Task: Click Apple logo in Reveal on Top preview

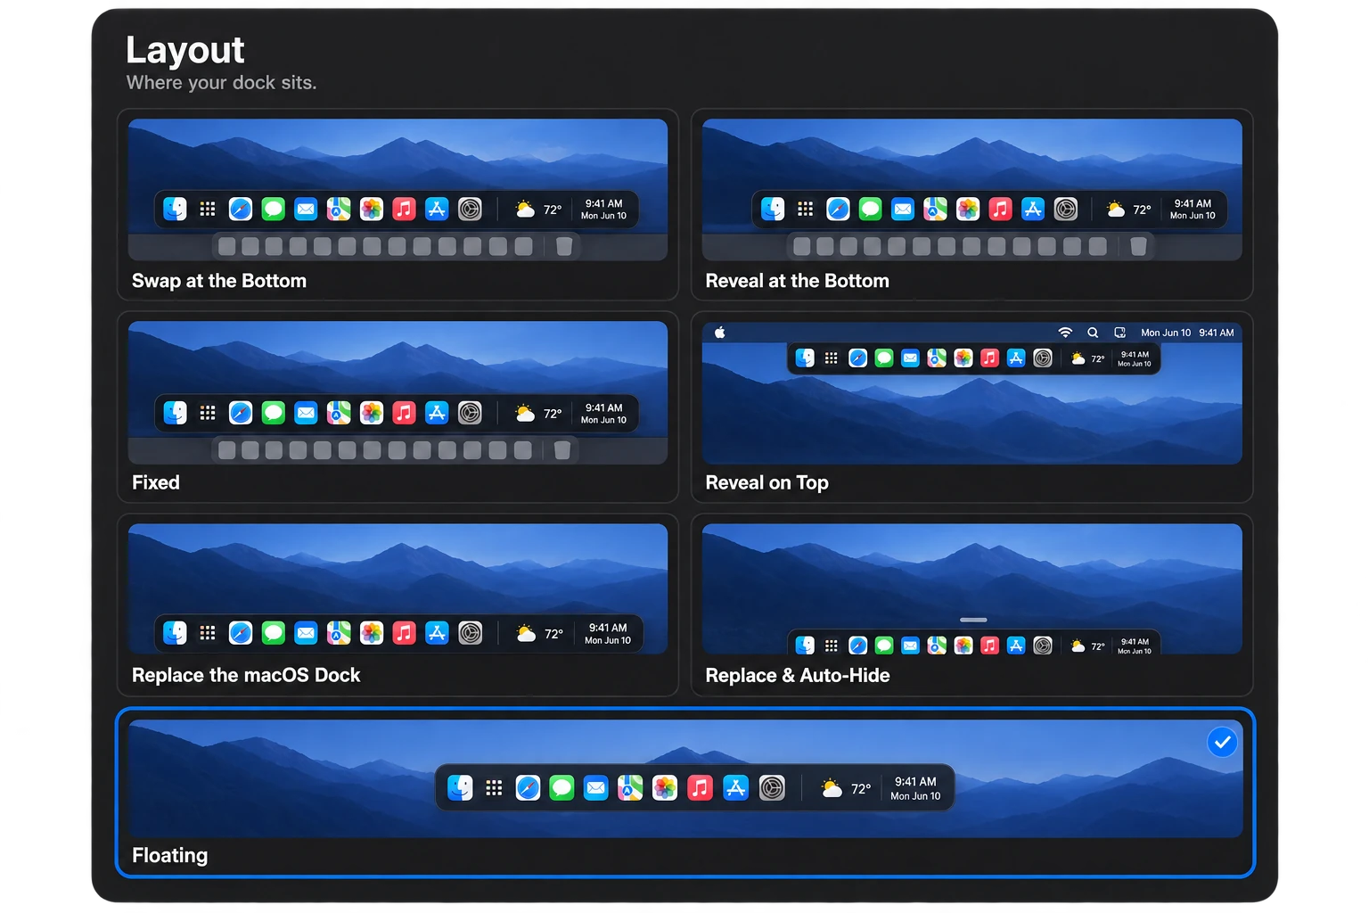Action: tap(720, 333)
